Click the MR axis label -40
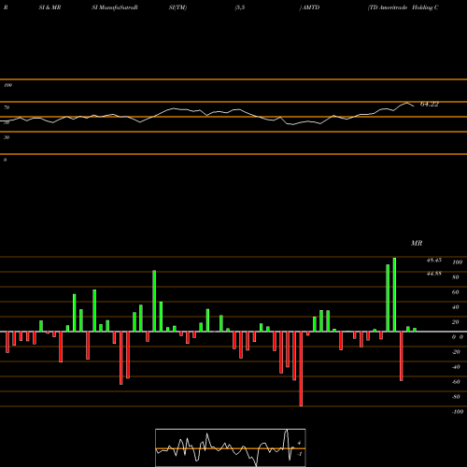 [x=456, y=367]
